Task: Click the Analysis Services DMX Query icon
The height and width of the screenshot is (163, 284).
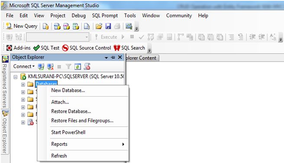Action: pyautogui.click(x=67, y=26)
